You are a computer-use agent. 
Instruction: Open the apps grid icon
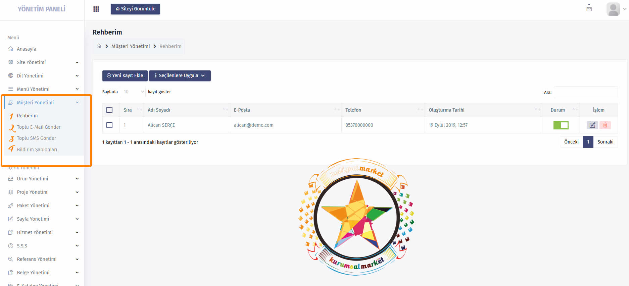[x=96, y=9]
